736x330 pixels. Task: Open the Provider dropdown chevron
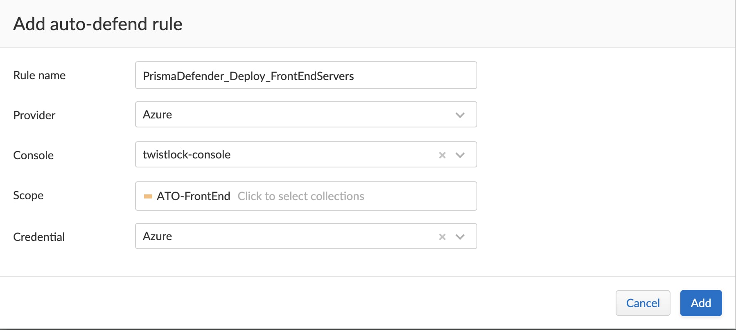(x=460, y=115)
